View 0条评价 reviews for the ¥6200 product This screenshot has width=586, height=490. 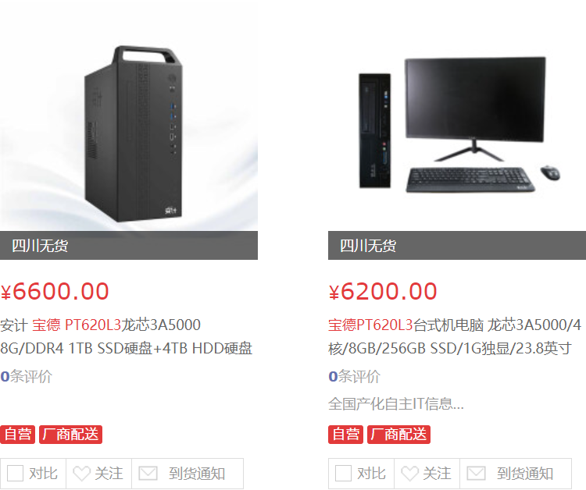coord(354,376)
